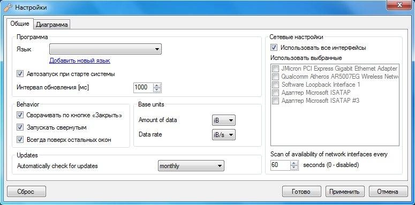Toggle Сворачивать по кнопке «Закрыть» checkbox

pyautogui.click(x=20, y=115)
